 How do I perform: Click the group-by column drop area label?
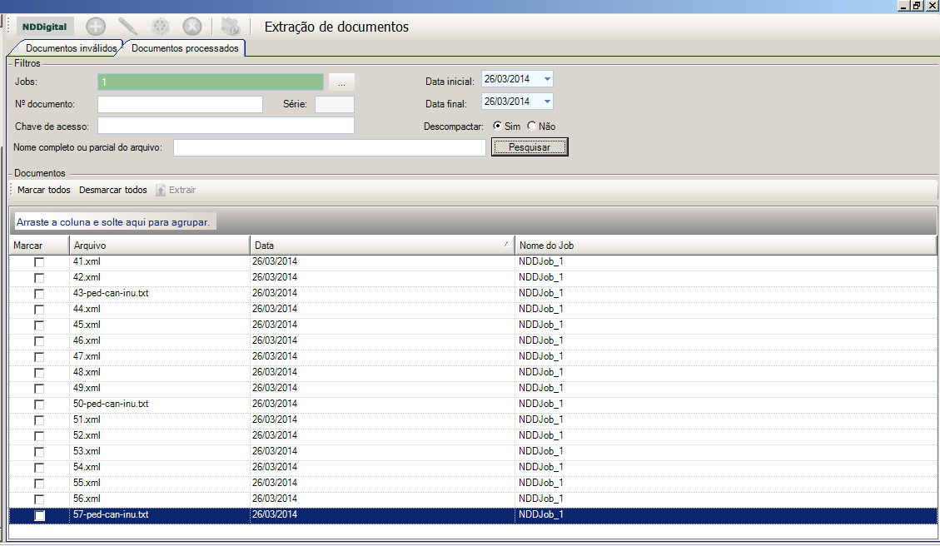click(x=113, y=222)
